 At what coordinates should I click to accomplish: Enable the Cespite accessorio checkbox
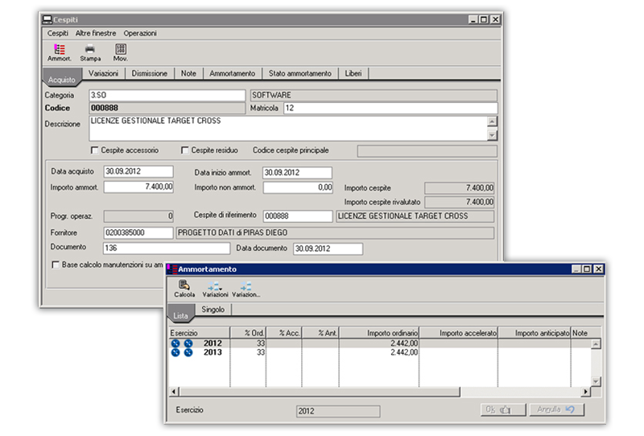94,150
